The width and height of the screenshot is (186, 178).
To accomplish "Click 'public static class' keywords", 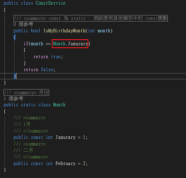I will tap(27, 105).
